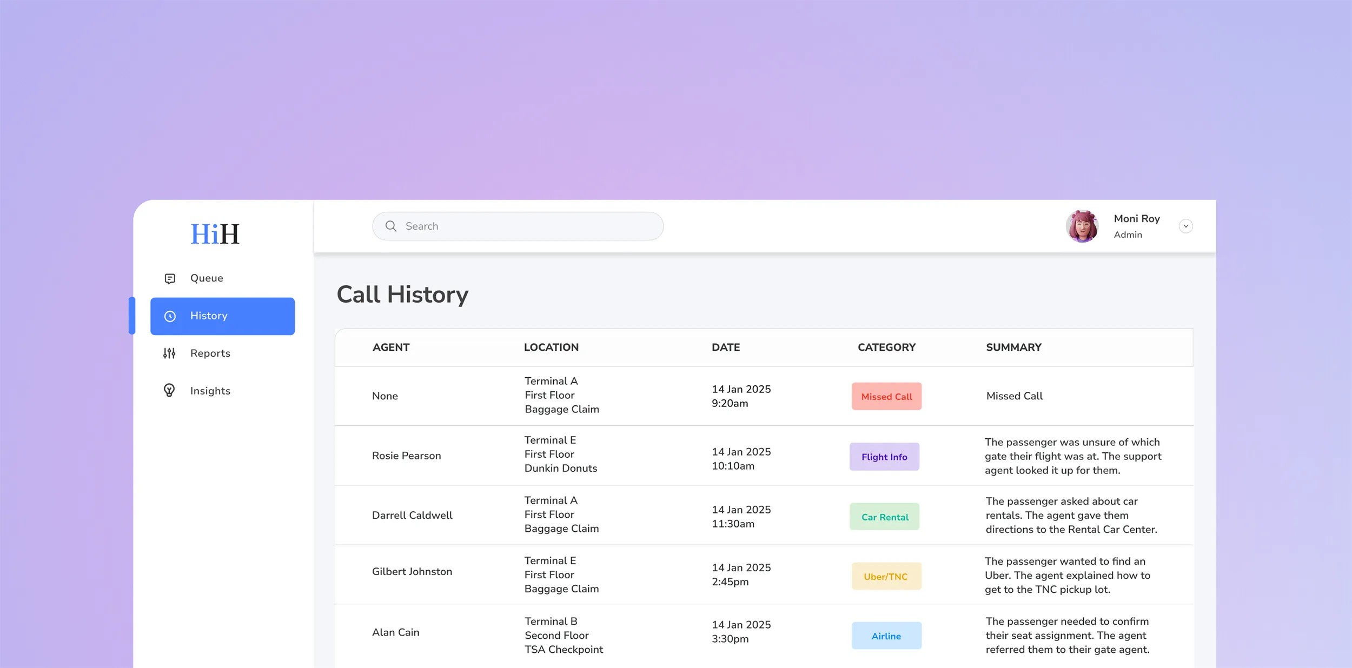The width and height of the screenshot is (1352, 668).
Task: Click the Queue chat icon
Action: click(x=170, y=278)
